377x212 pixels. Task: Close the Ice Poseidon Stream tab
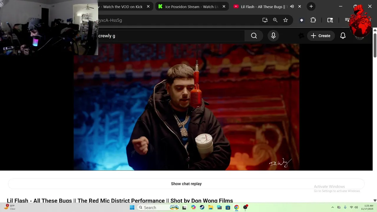[224, 6]
